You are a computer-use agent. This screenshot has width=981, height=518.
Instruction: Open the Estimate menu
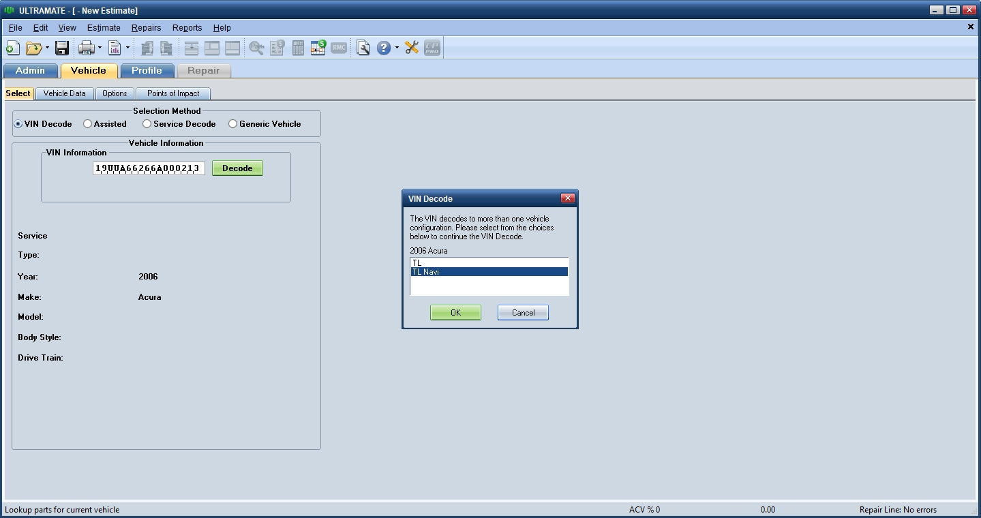coord(104,28)
